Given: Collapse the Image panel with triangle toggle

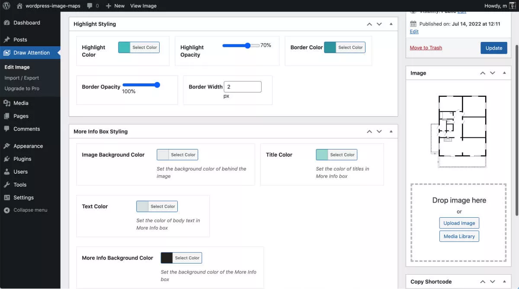Looking at the screenshot, I should tap(504, 73).
